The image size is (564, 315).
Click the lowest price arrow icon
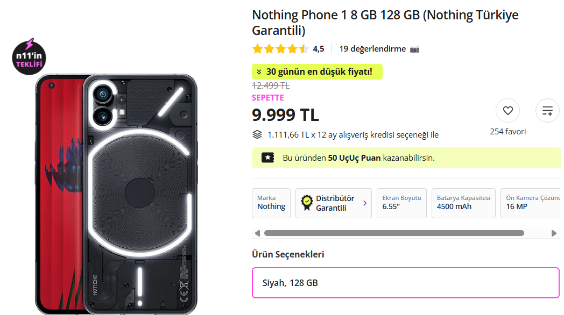pyautogui.click(x=259, y=72)
